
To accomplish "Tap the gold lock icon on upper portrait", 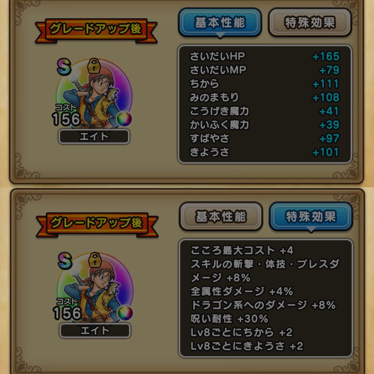I will 93,66.
